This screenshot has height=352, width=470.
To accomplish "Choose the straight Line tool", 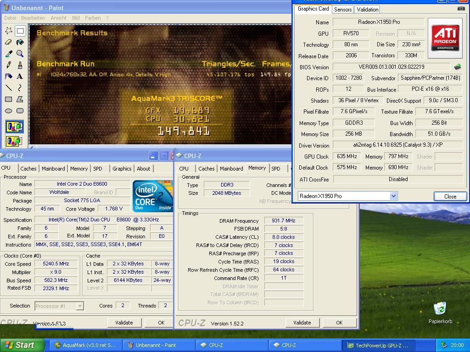I will pos(9,88).
